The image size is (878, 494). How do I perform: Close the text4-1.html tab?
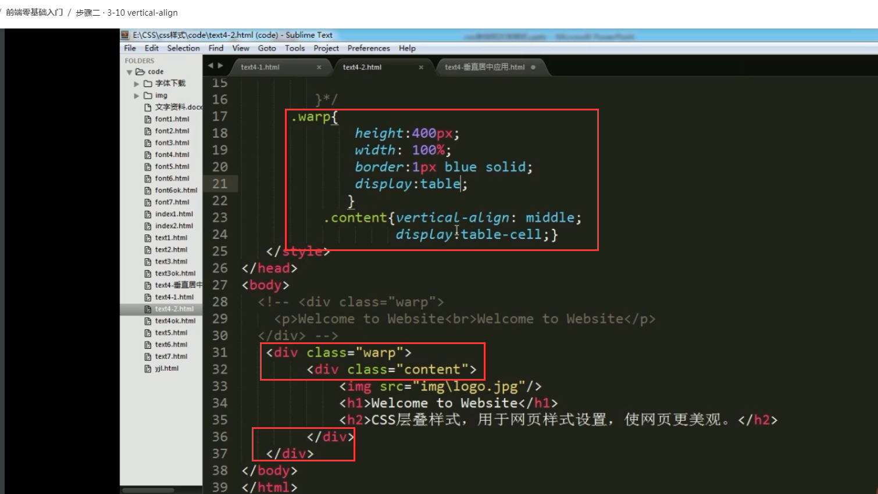319,67
